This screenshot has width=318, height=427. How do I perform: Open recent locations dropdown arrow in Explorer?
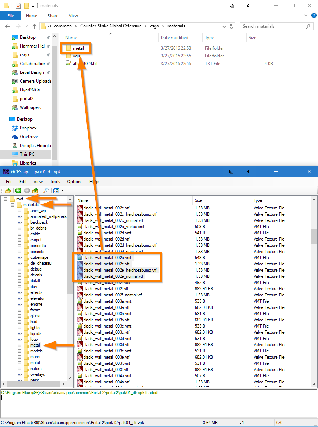click(27, 26)
